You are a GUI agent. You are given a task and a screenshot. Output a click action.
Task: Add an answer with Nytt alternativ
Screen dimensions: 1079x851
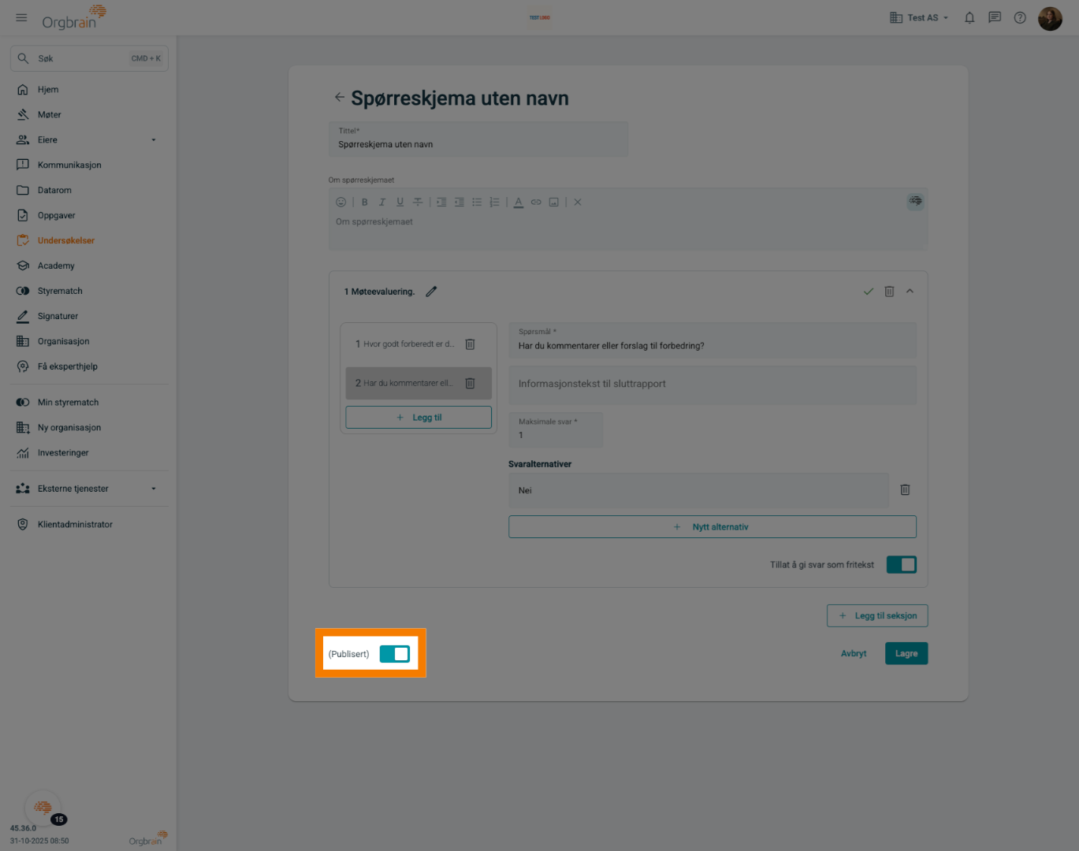tap(713, 527)
